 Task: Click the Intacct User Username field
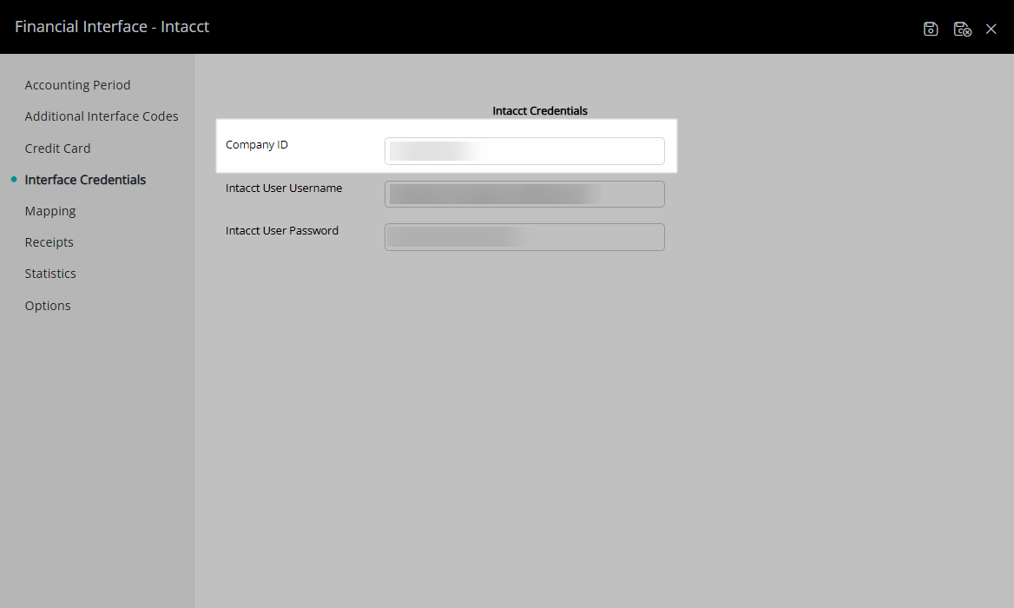tap(524, 194)
